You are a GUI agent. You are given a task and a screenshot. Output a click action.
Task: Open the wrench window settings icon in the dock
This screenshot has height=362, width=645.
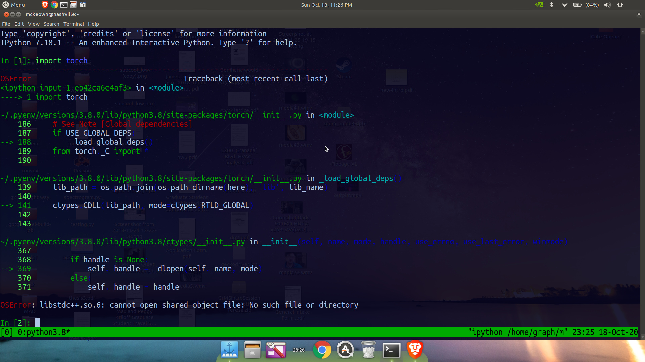click(x=275, y=350)
